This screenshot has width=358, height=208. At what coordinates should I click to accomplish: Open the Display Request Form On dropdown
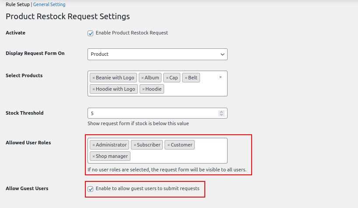(x=157, y=55)
